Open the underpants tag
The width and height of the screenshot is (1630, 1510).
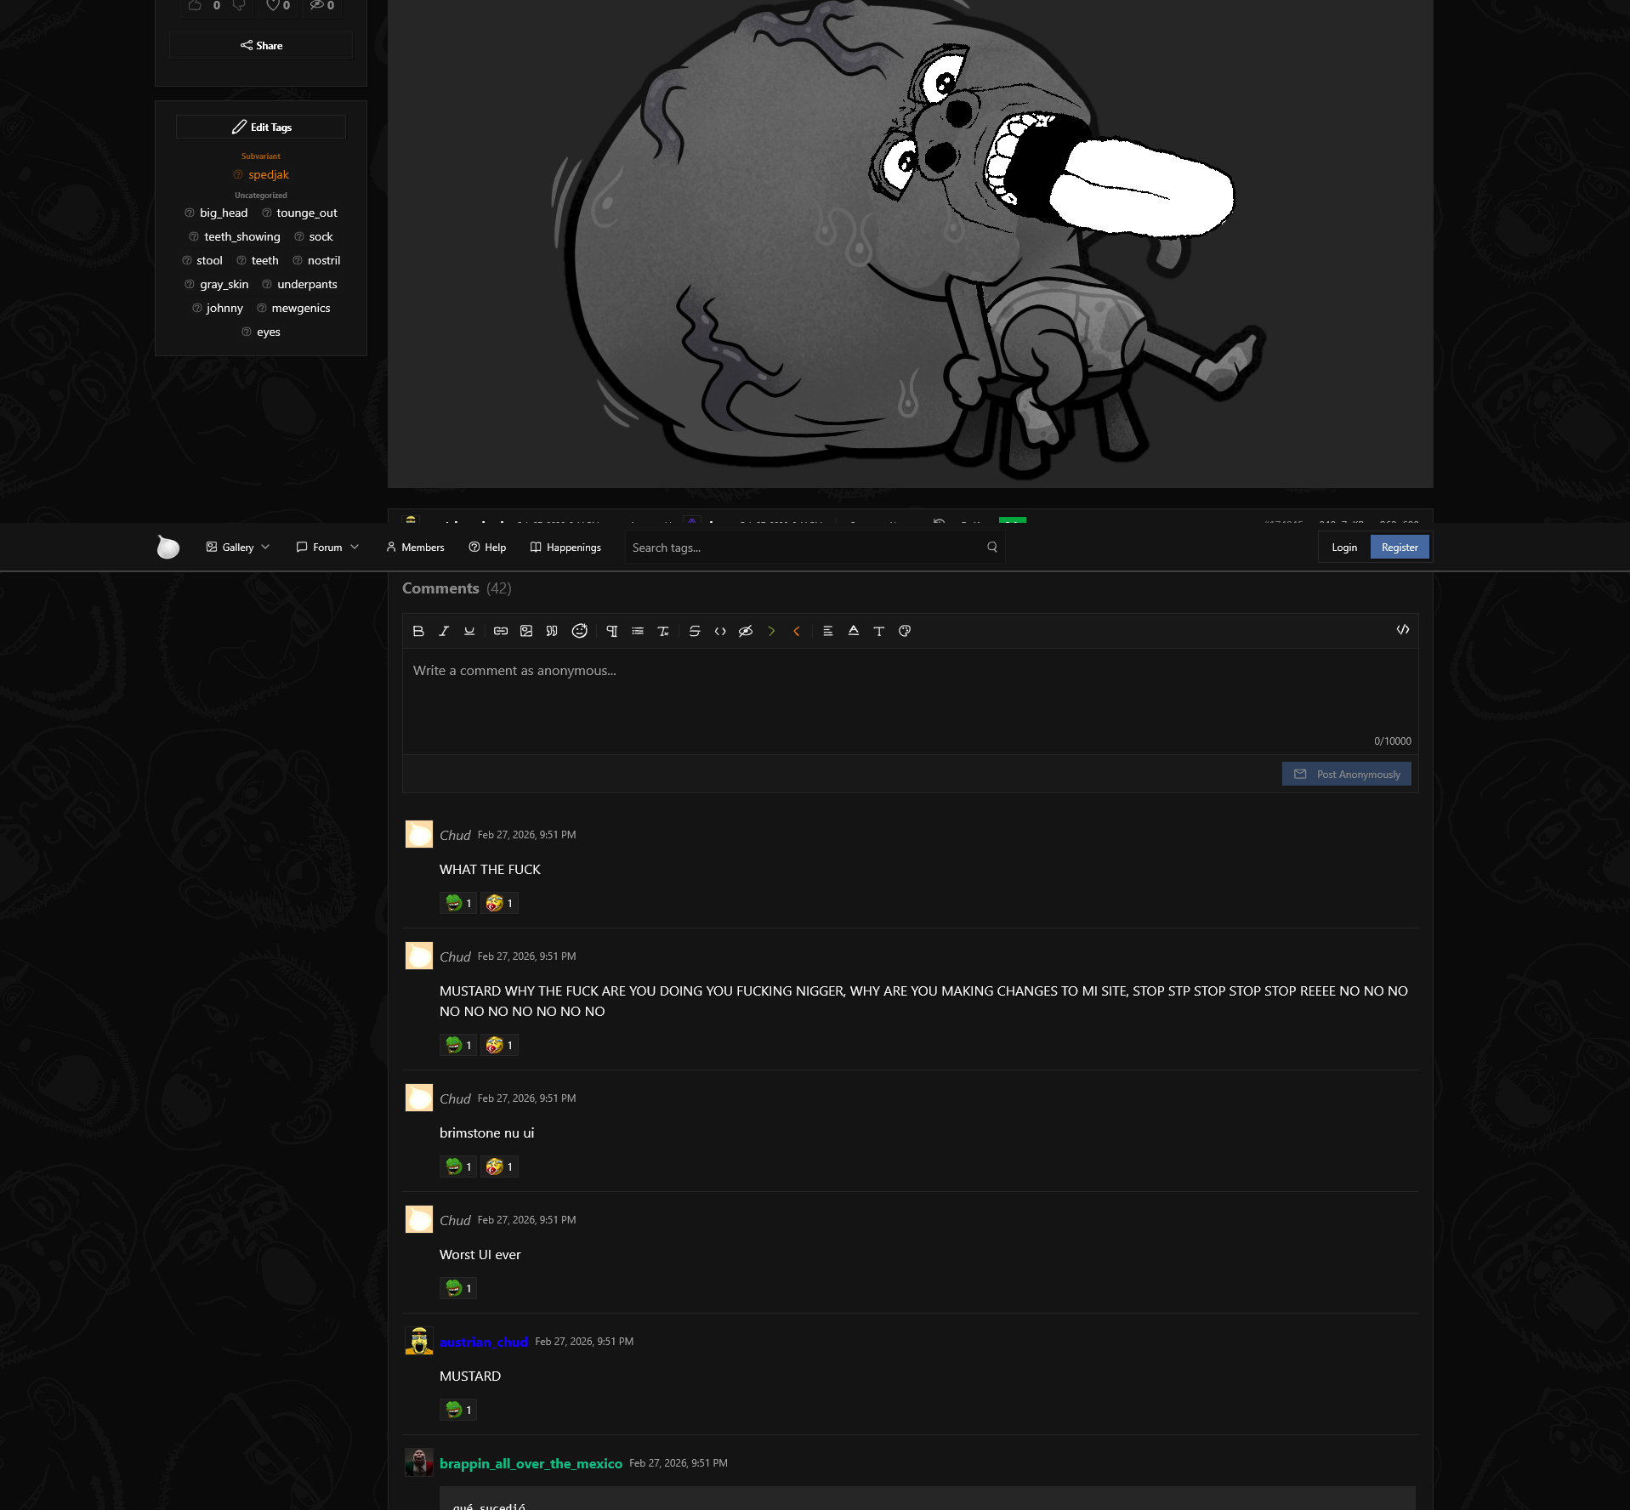[x=307, y=284]
